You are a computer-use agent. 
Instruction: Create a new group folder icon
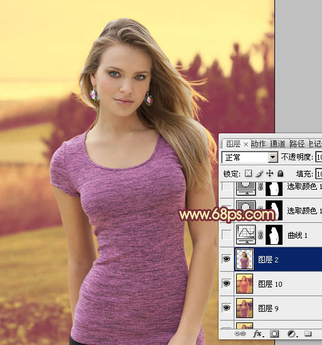pos(308,334)
